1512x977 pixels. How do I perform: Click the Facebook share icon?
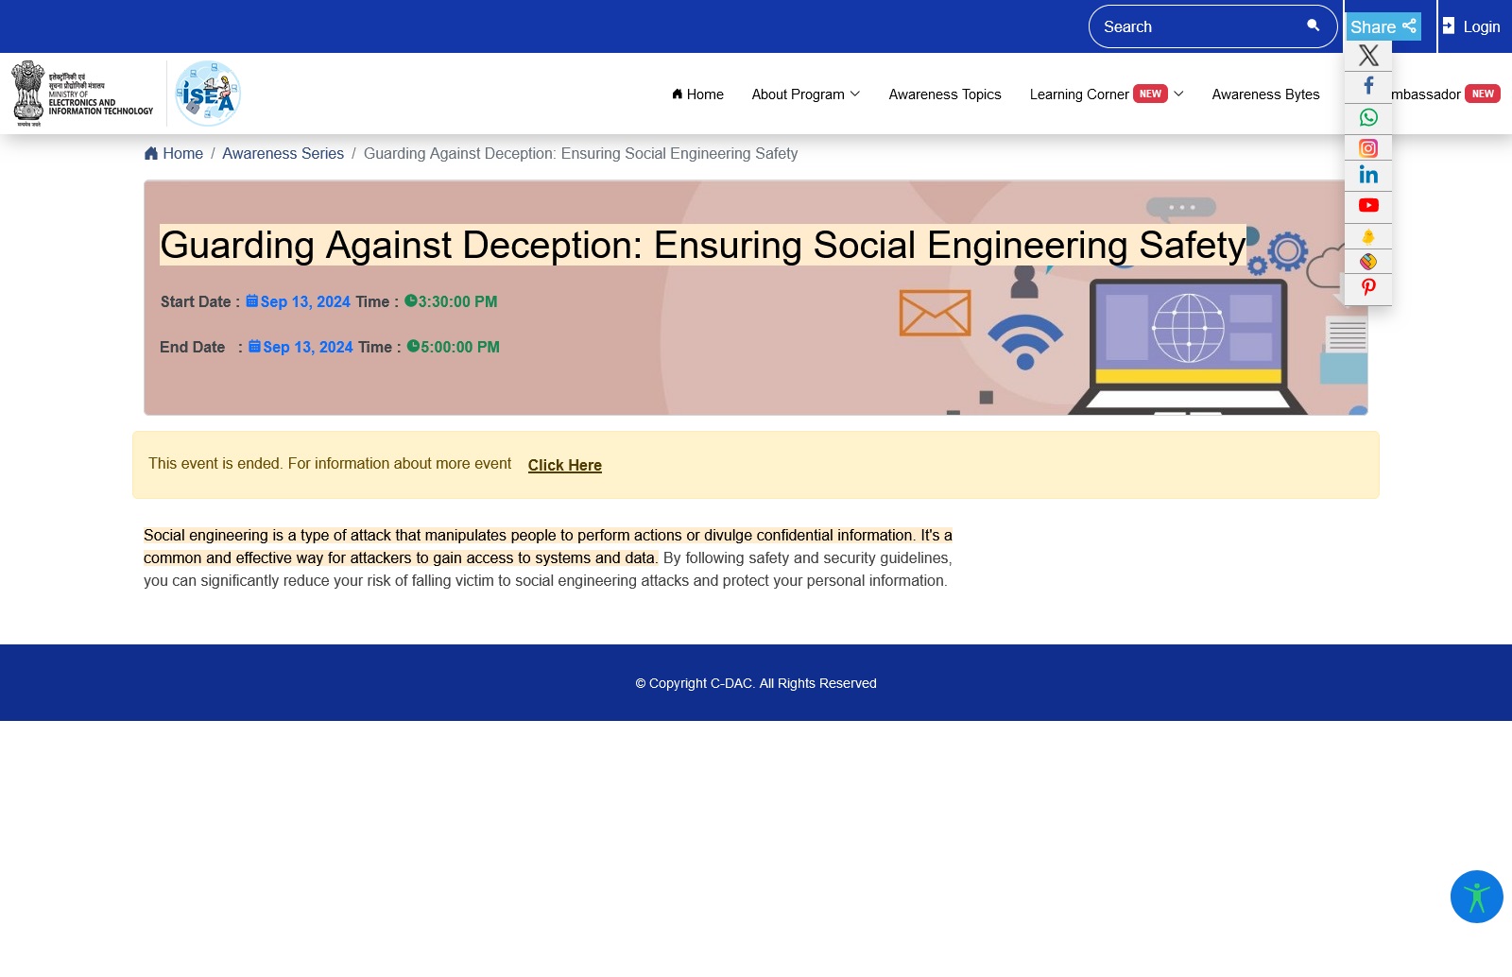pos(1367,86)
